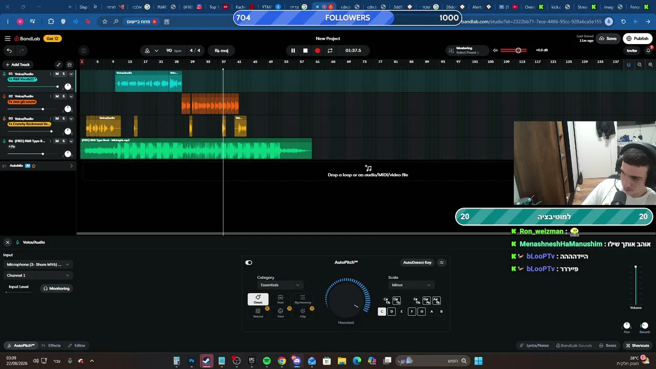
Task: Open the metronome options dropdown arrow
Action: coord(156,50)
